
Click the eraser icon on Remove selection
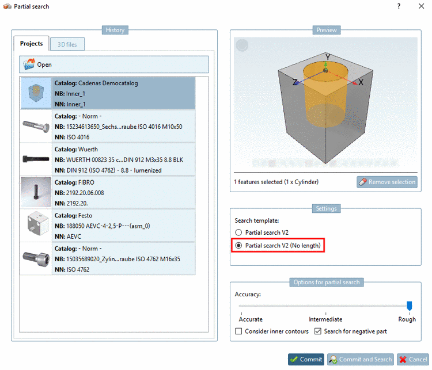coord(362,182)
